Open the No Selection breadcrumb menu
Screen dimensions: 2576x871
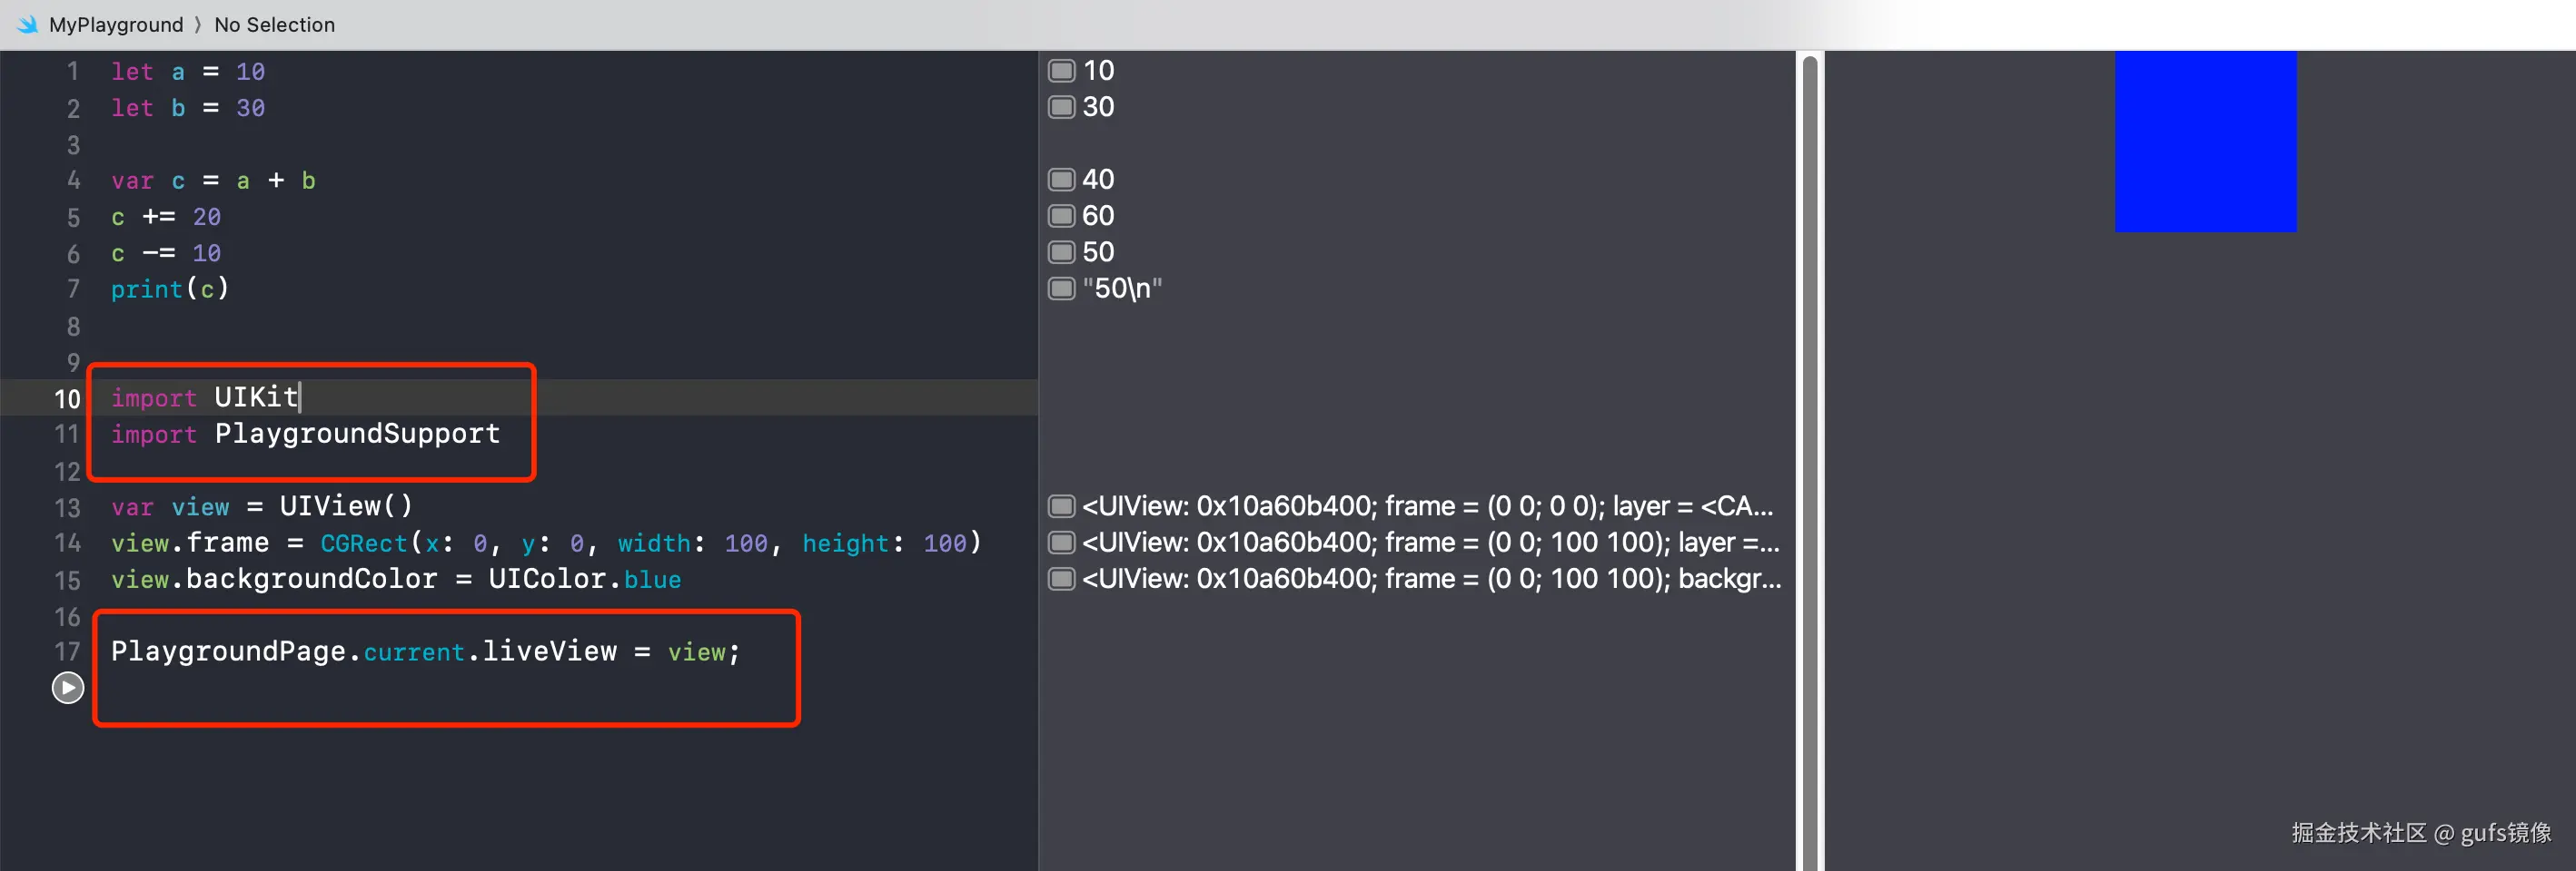(274, 24)
